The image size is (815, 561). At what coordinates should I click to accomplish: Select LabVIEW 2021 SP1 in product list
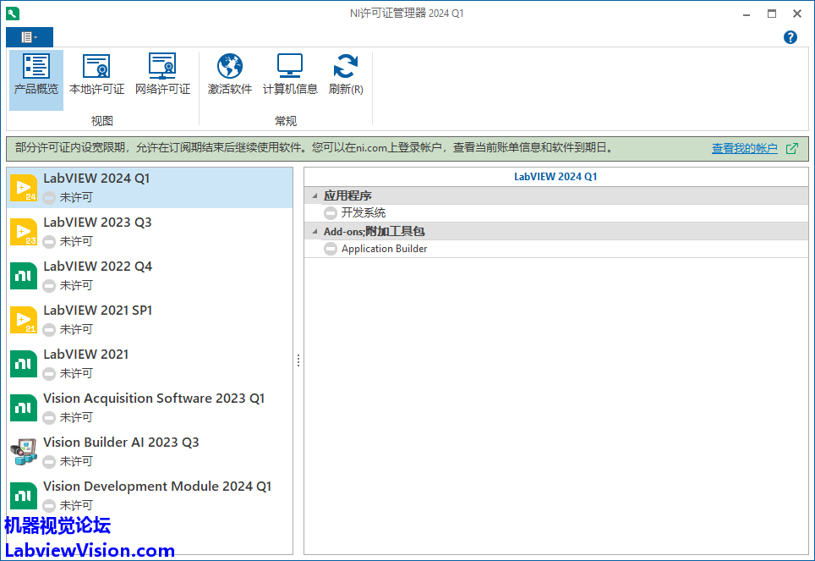coord(150,320)
